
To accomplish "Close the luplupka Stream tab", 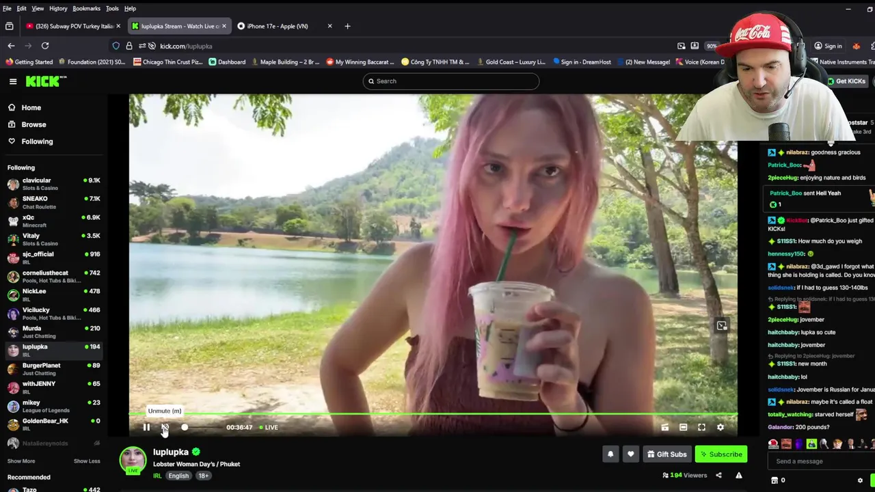I will click(x=224, y=26).
